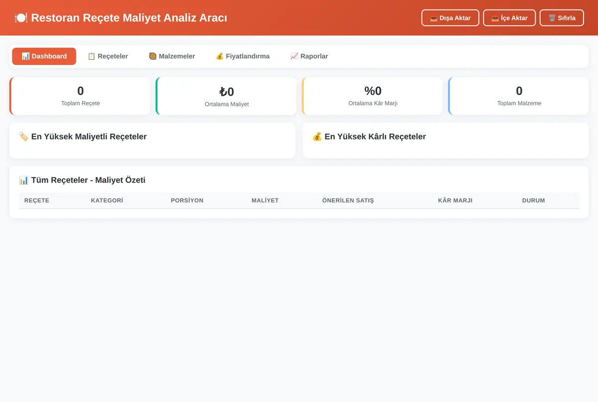Show the Raporlar tab
This screenshot has height=402, width=598.
point(309,56)
